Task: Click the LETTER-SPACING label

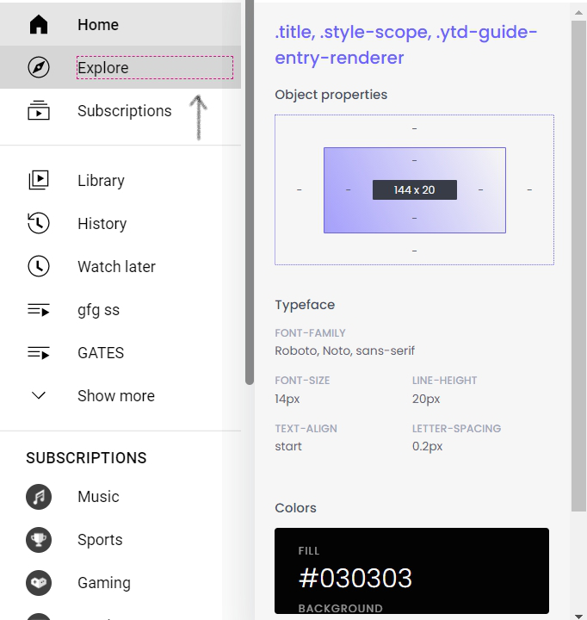Action: [x=456, y=429]
